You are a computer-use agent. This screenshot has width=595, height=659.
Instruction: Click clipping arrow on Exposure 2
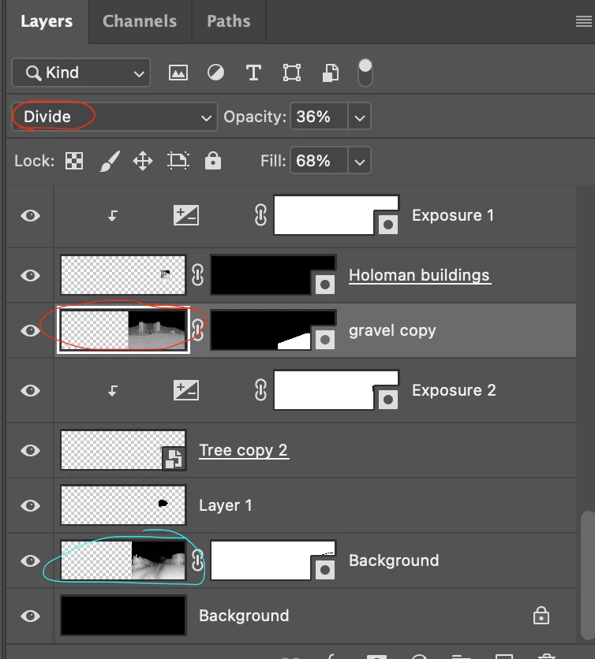click(x=112, y=391)
